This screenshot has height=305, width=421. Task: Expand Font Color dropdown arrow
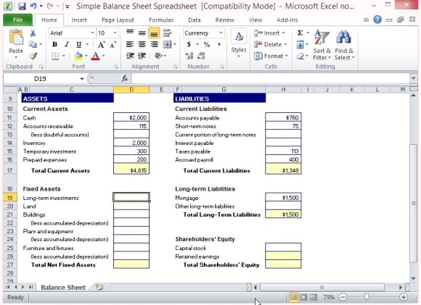coord(103,56)
